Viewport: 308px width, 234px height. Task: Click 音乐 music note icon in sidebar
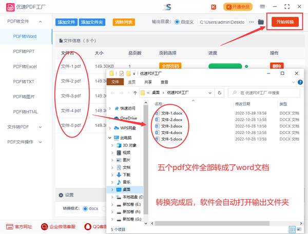tap(119, 182)
